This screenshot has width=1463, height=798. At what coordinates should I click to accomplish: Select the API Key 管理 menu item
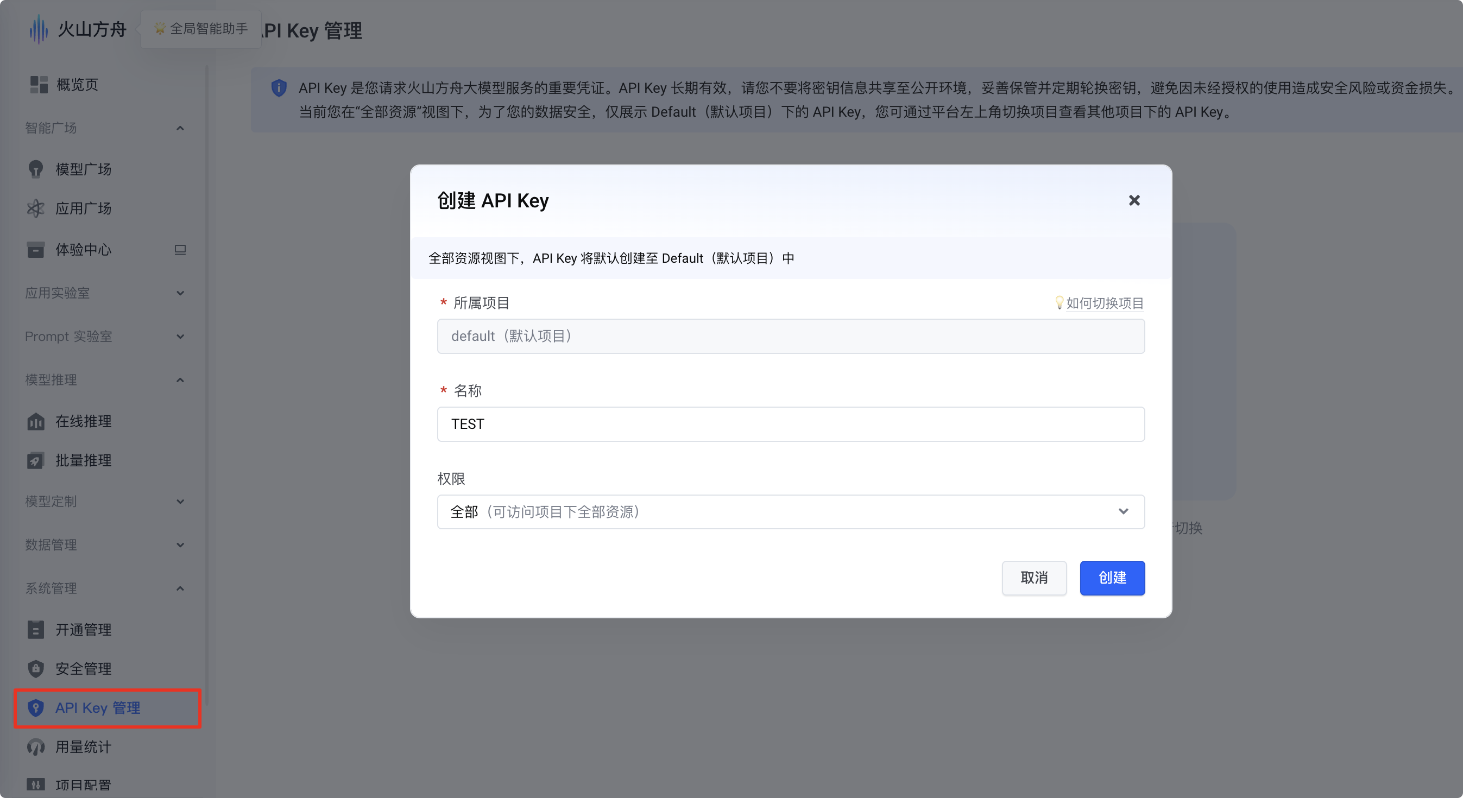97,708
